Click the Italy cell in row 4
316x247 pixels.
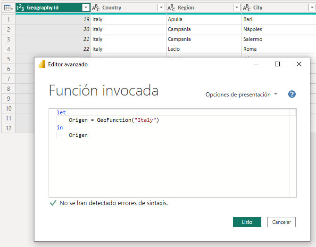[128, 49]
